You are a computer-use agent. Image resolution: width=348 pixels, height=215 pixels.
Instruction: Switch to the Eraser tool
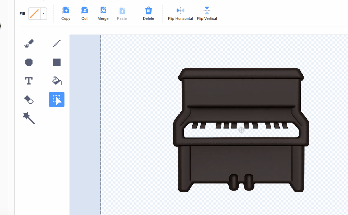click(x=29, y=99)
